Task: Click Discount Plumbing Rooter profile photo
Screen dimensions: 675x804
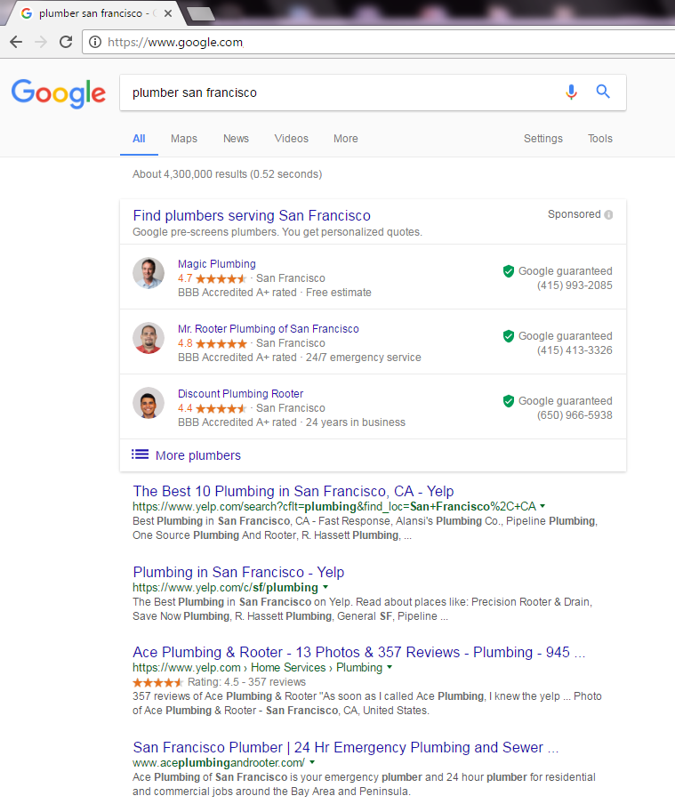Action: [x=149, y=403]
